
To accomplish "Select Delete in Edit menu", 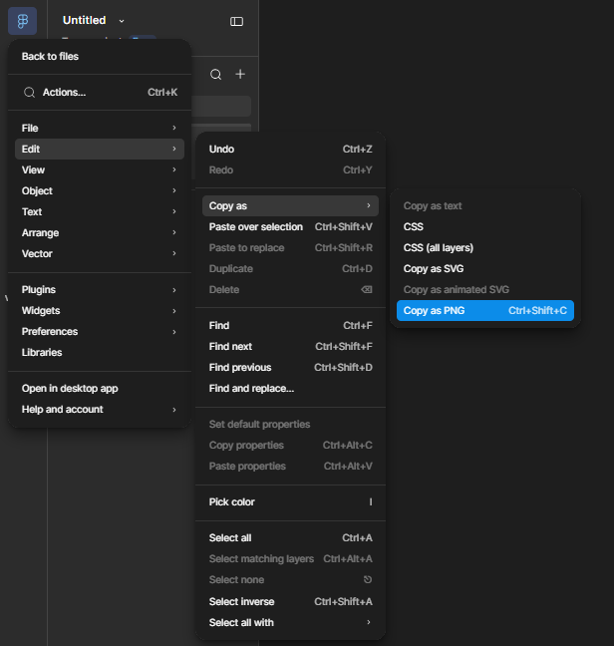I will pos(290,290).
